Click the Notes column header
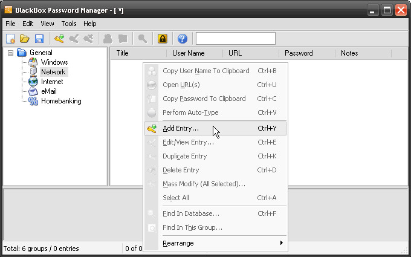Viewport: 411px width, 257px height. click(x=349, y=53)
